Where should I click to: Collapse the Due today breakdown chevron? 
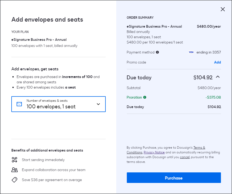[x=218, y=77]
